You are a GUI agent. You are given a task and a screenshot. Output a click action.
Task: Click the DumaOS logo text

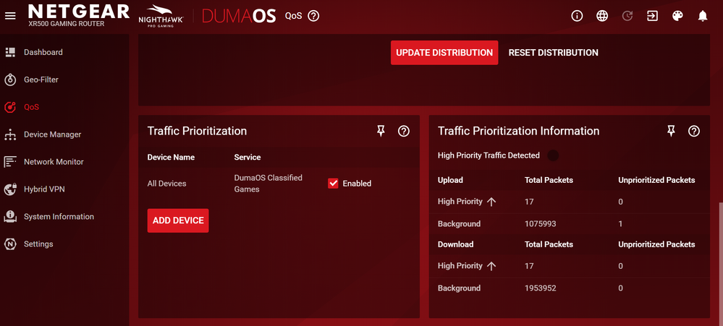[239, 16]
